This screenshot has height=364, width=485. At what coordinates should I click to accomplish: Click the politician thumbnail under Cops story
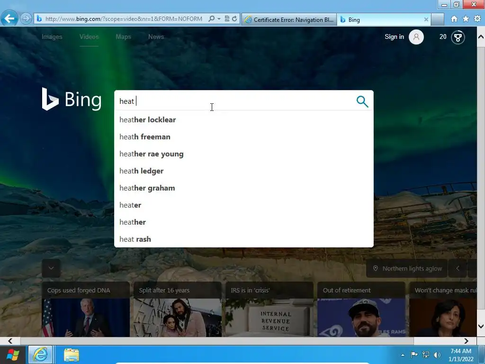[x=86, y=318]
